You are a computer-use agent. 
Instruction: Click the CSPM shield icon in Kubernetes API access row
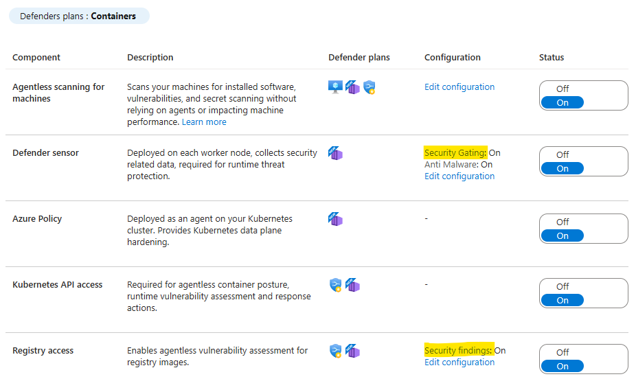(335, 285)
